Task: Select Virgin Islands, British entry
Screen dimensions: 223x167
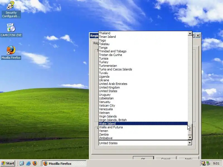Action: coord(143,120)
